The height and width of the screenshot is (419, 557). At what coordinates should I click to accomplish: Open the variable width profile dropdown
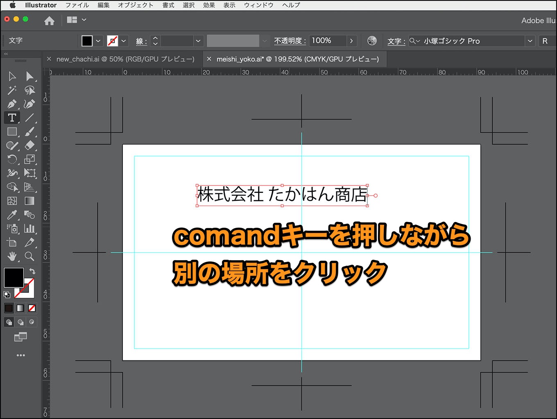[265, 41]
